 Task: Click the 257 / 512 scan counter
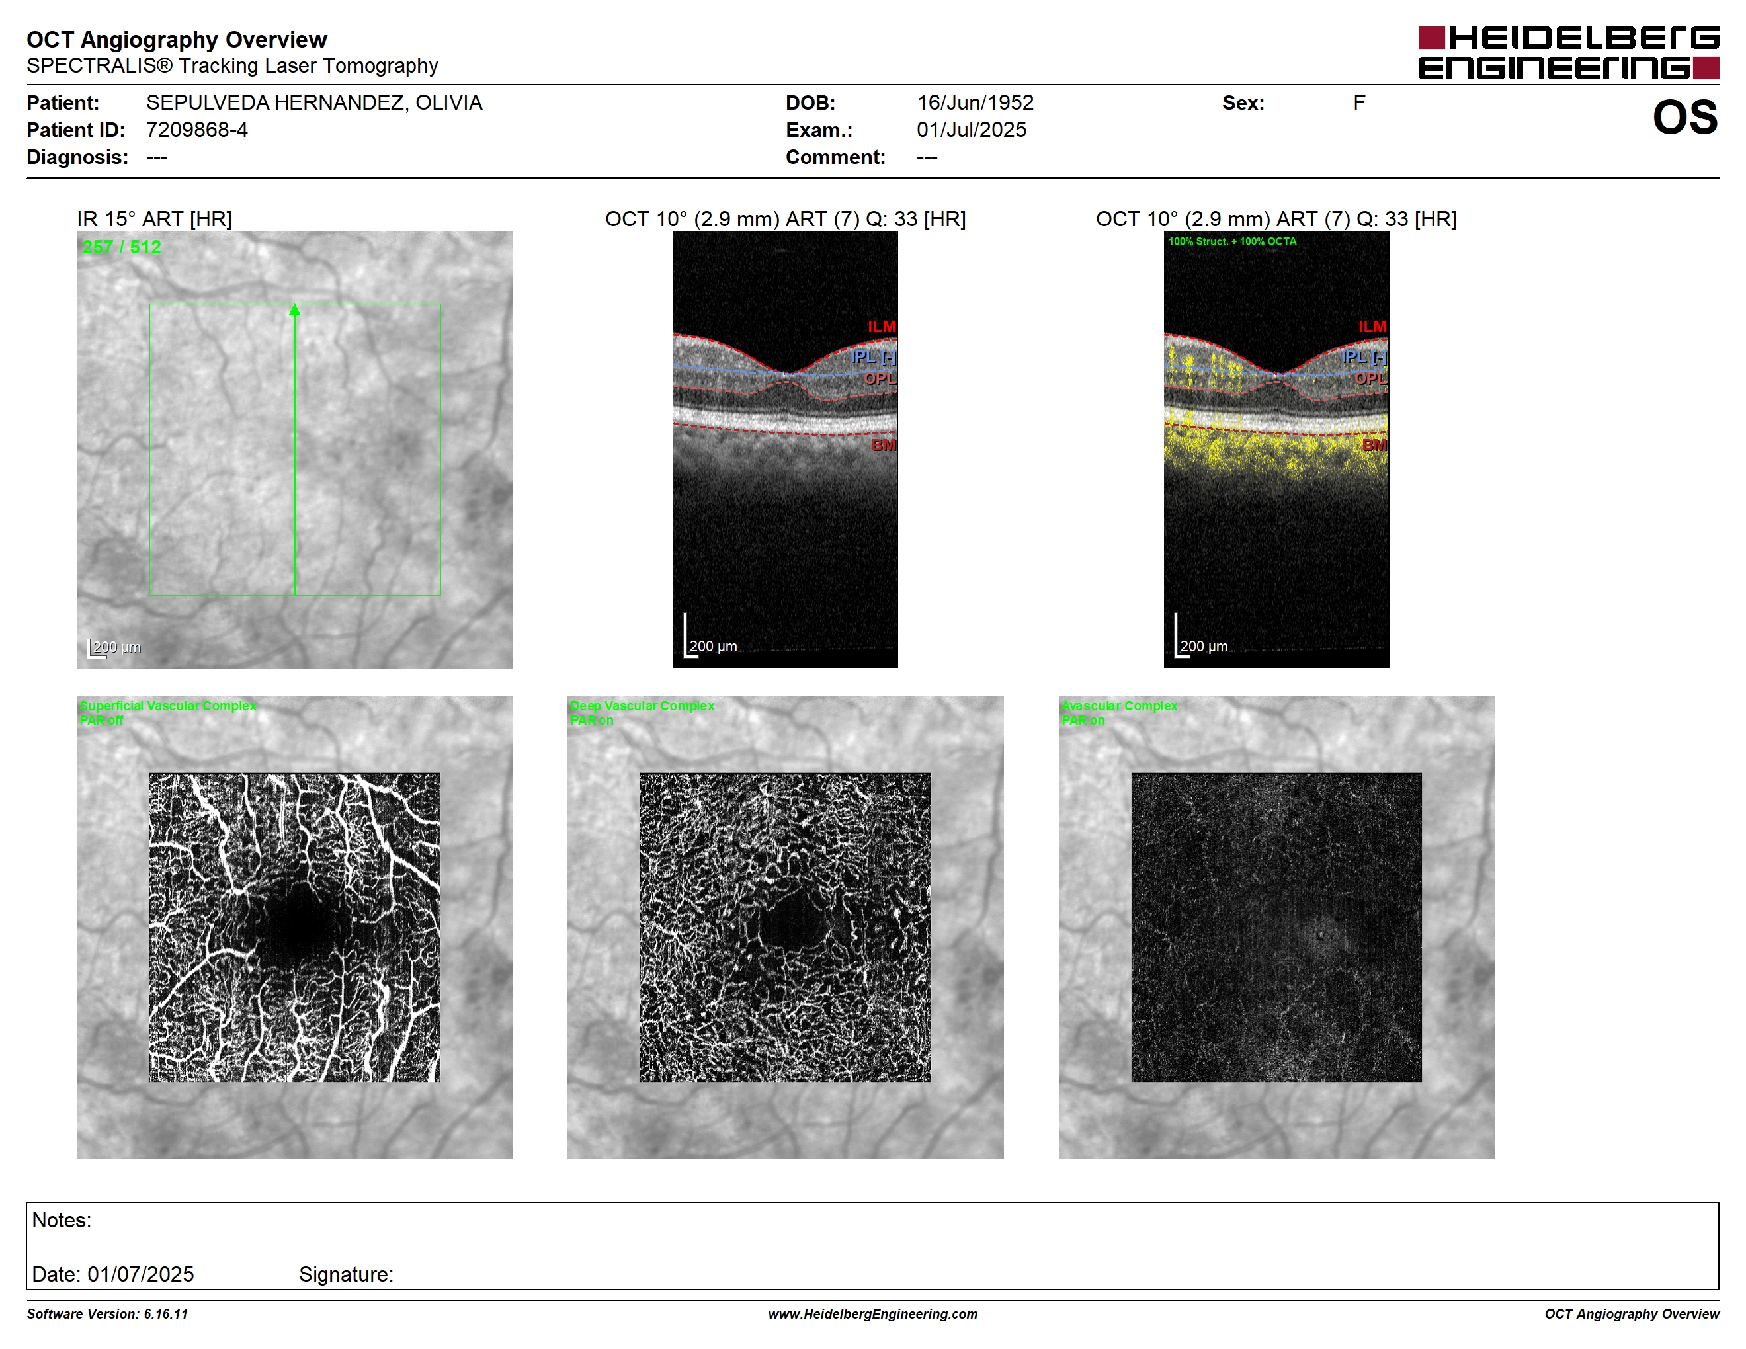coord(122,247)
